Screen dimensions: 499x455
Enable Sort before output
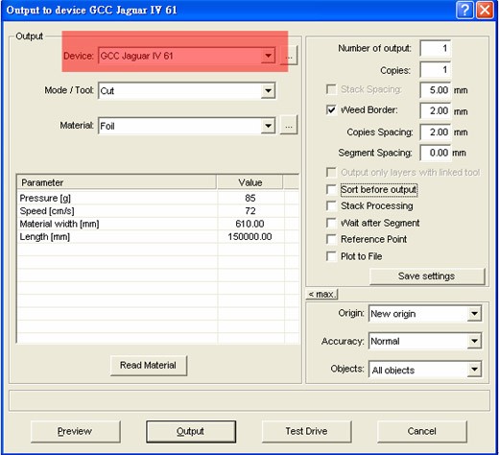click(331, 189)
